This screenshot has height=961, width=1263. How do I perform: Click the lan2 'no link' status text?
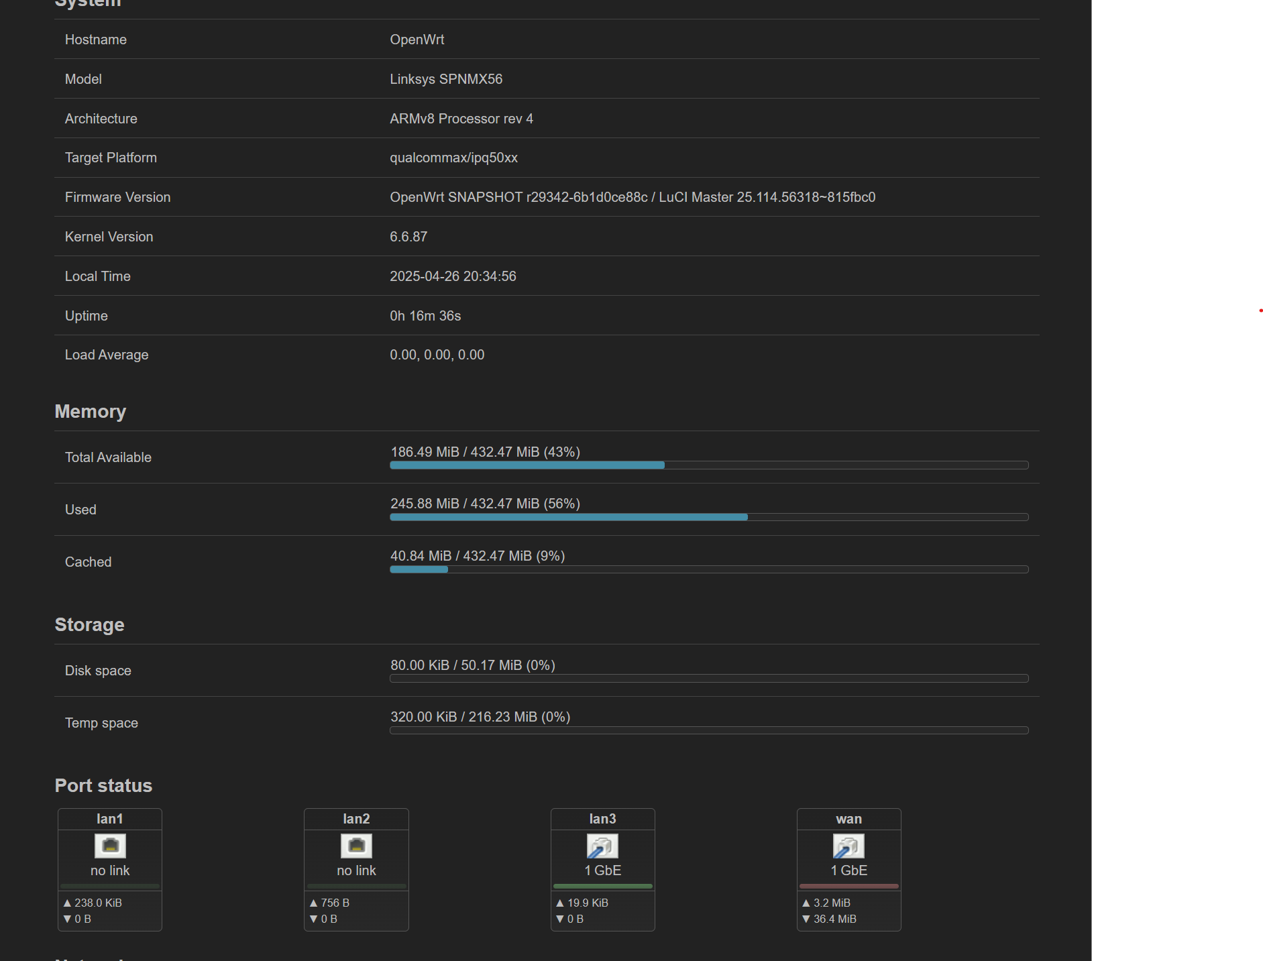pyautogui.click(x=356, y=870)
